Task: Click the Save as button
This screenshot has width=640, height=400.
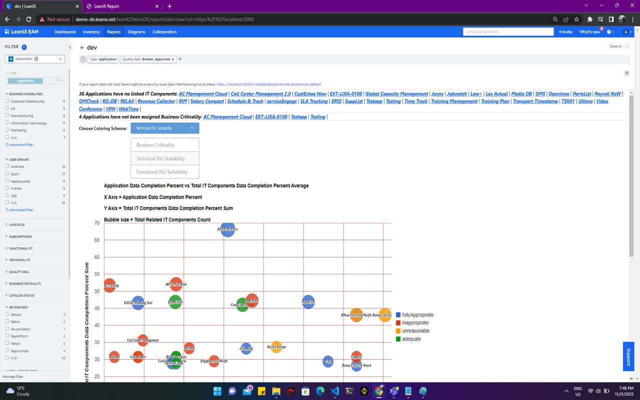Action: (615, 46)
